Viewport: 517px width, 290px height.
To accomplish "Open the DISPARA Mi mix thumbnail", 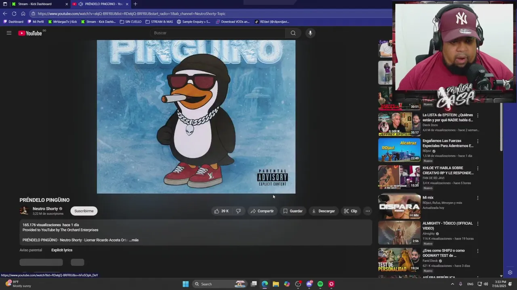I will coord(399,207).
